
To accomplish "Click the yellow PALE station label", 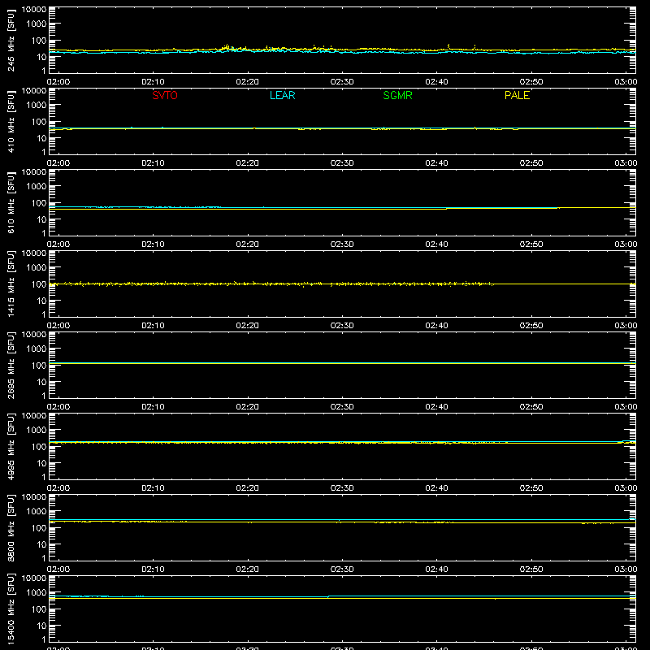I will pyautogui.click(x=517, y=95).
